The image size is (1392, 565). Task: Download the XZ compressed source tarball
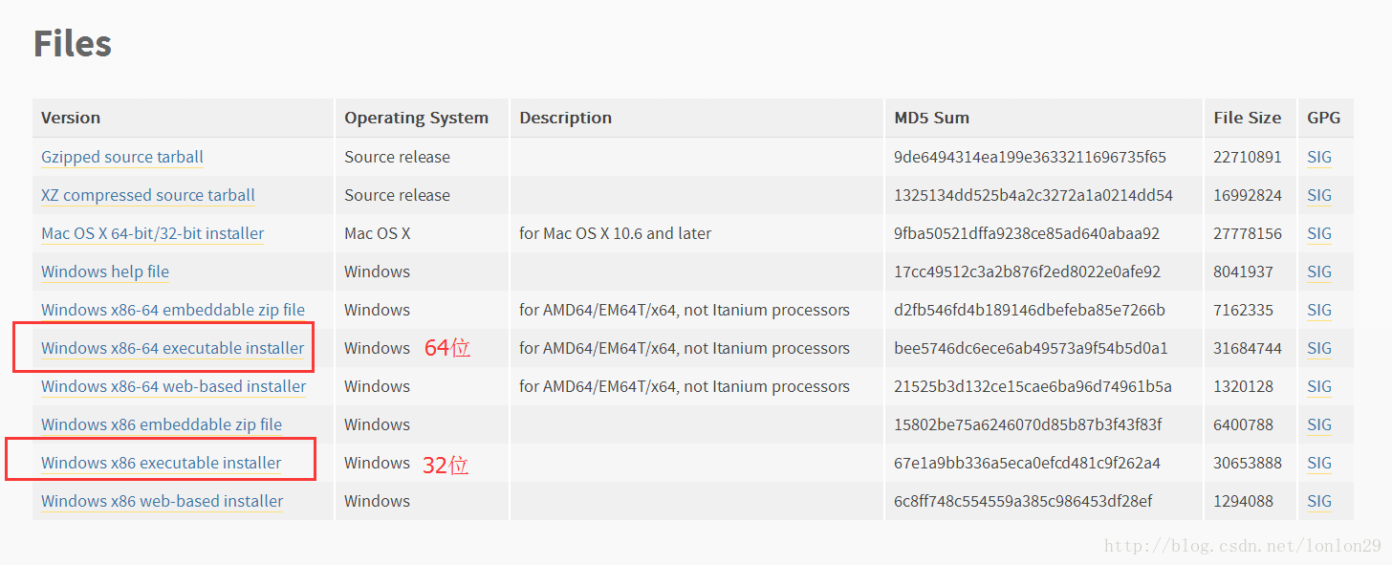148,195
